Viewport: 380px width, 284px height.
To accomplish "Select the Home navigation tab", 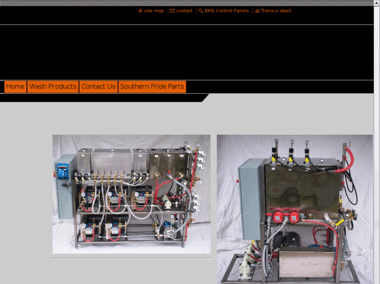I will [x=15, y=87].
